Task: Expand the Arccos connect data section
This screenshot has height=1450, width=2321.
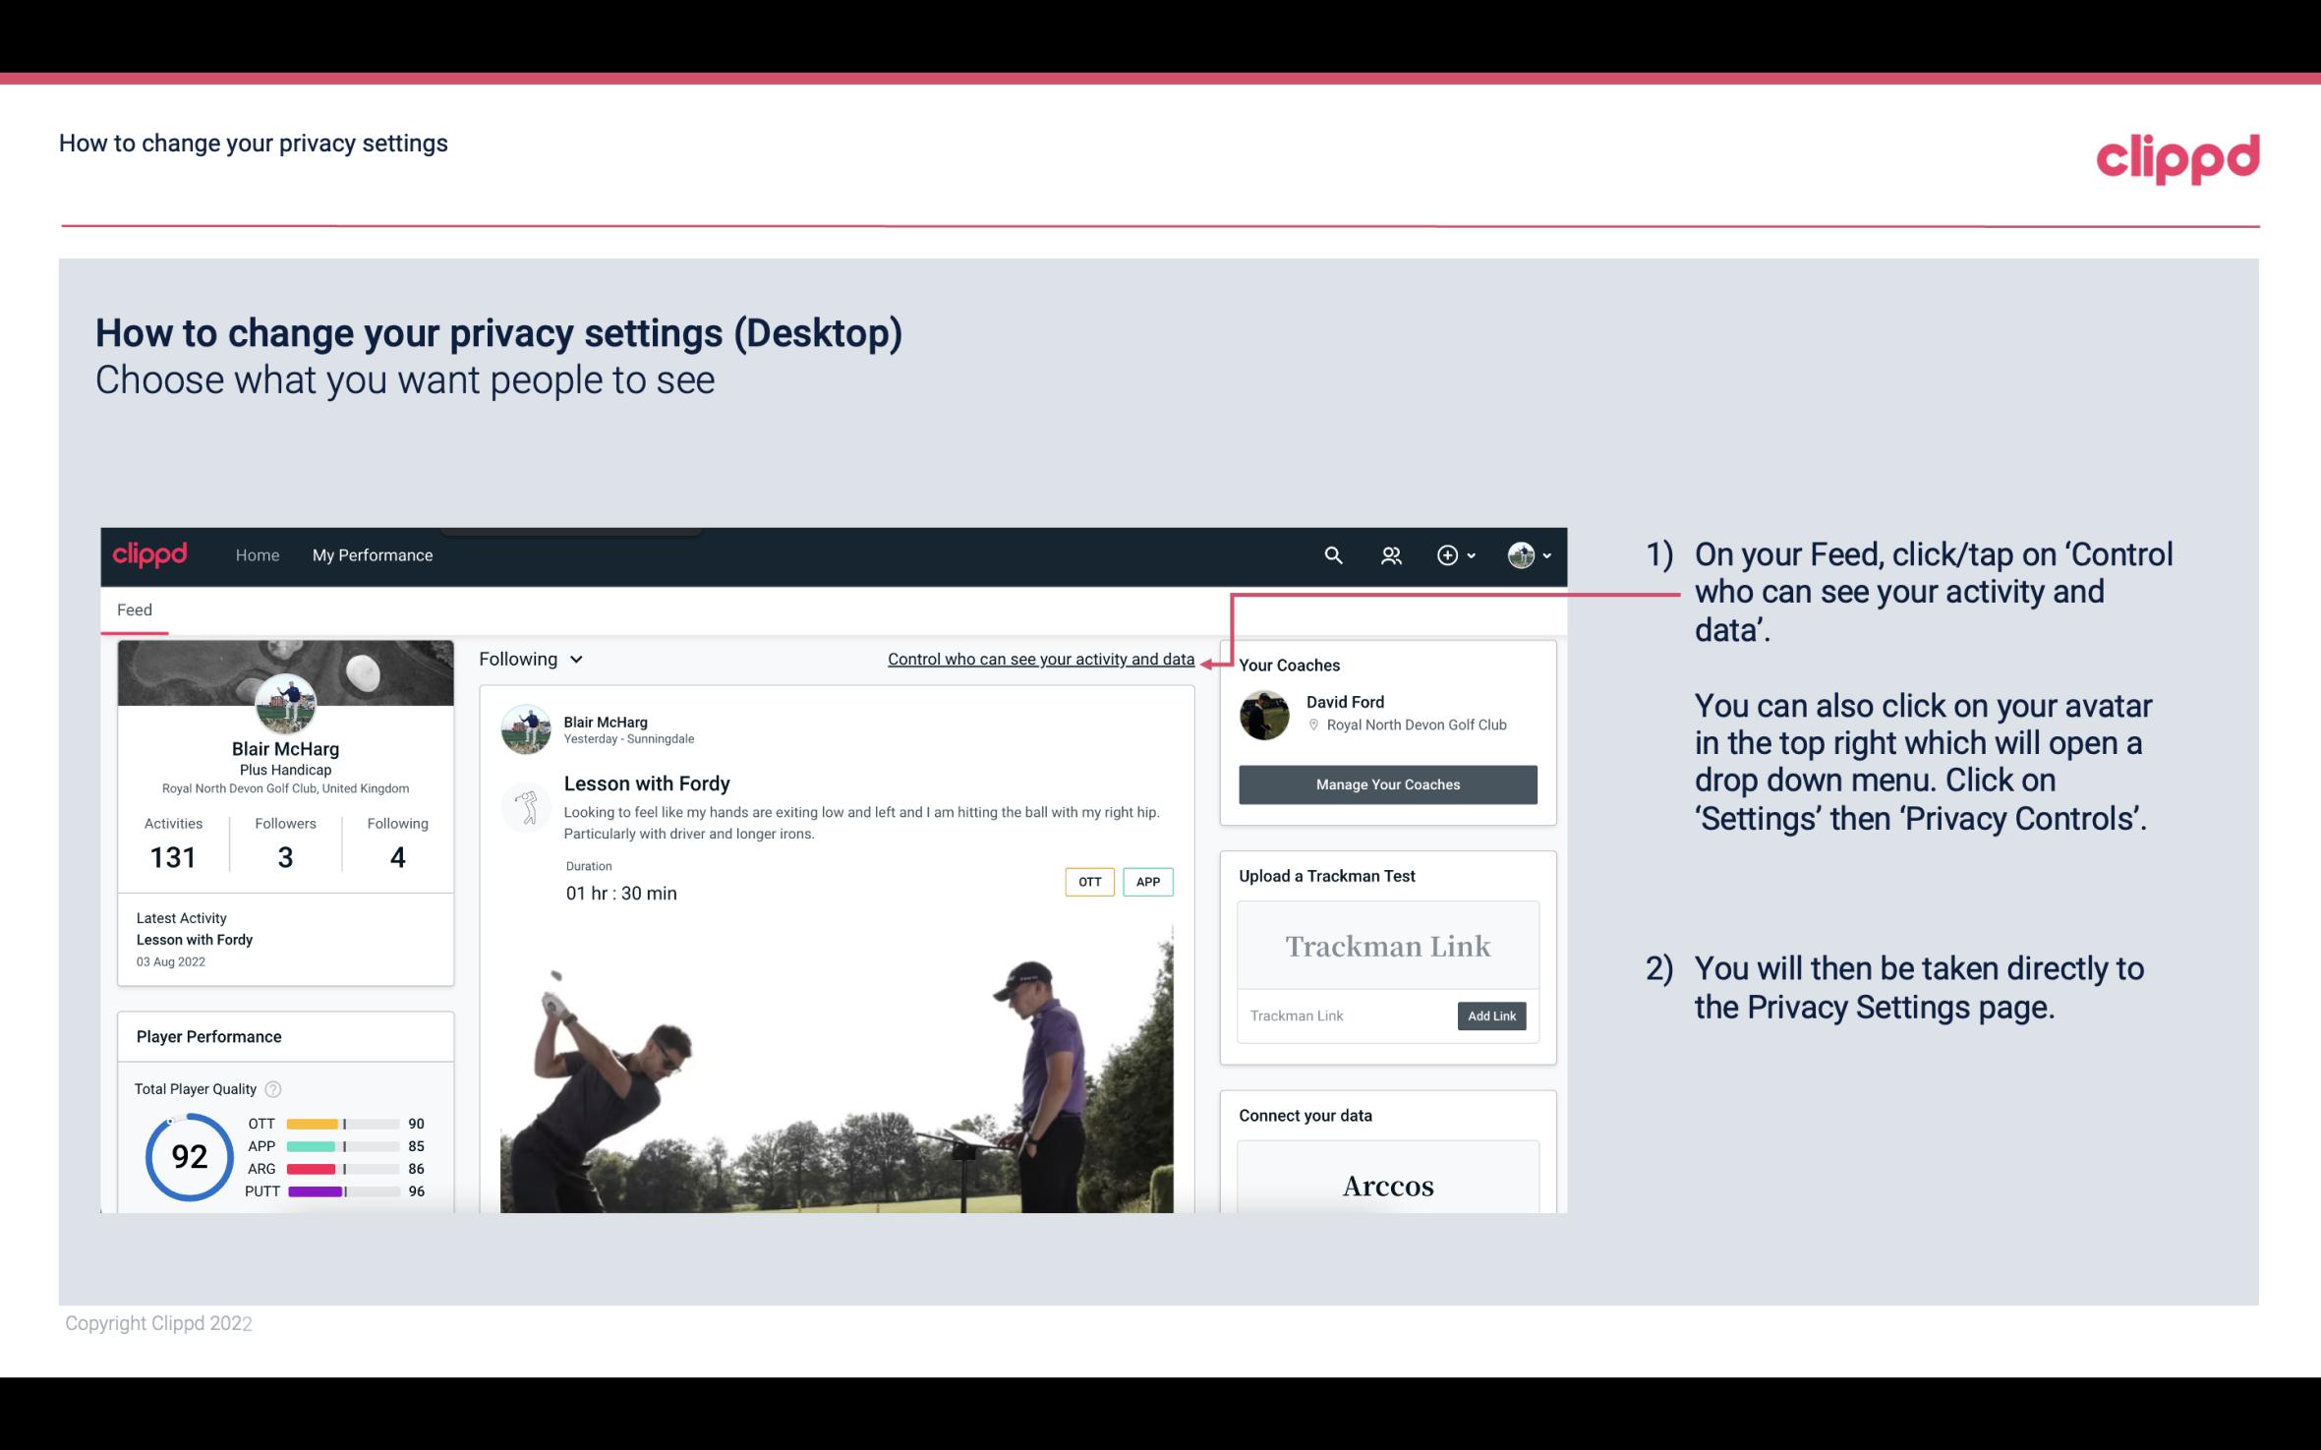Action: pyautogui.click(x=1388, y=1187)
